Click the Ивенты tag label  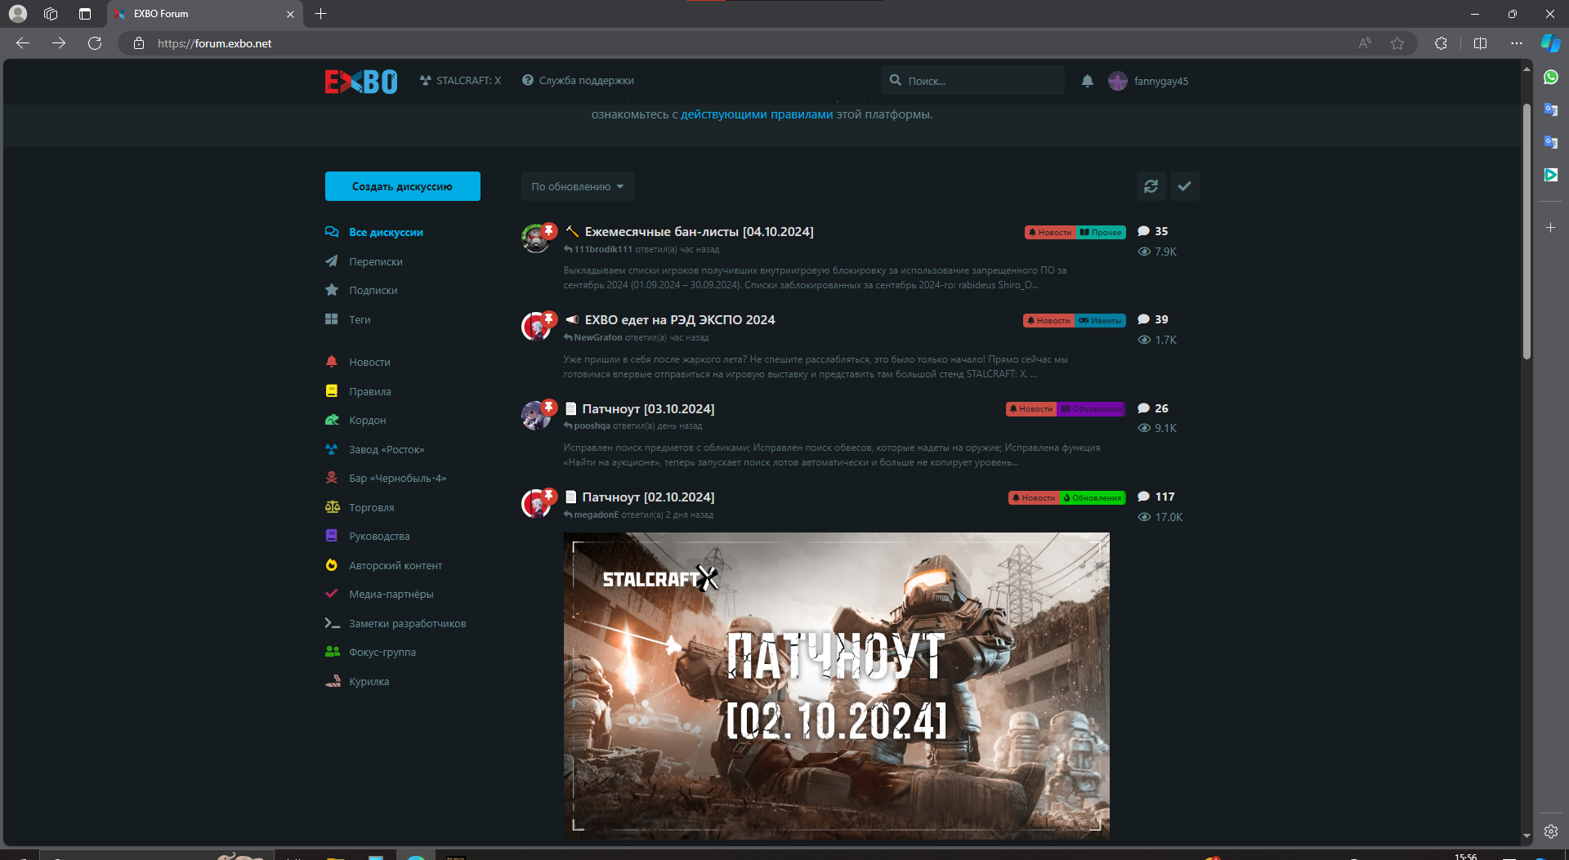tap(1100, 321)
